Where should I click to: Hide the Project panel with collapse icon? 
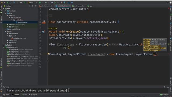click(x=36, y=6)
